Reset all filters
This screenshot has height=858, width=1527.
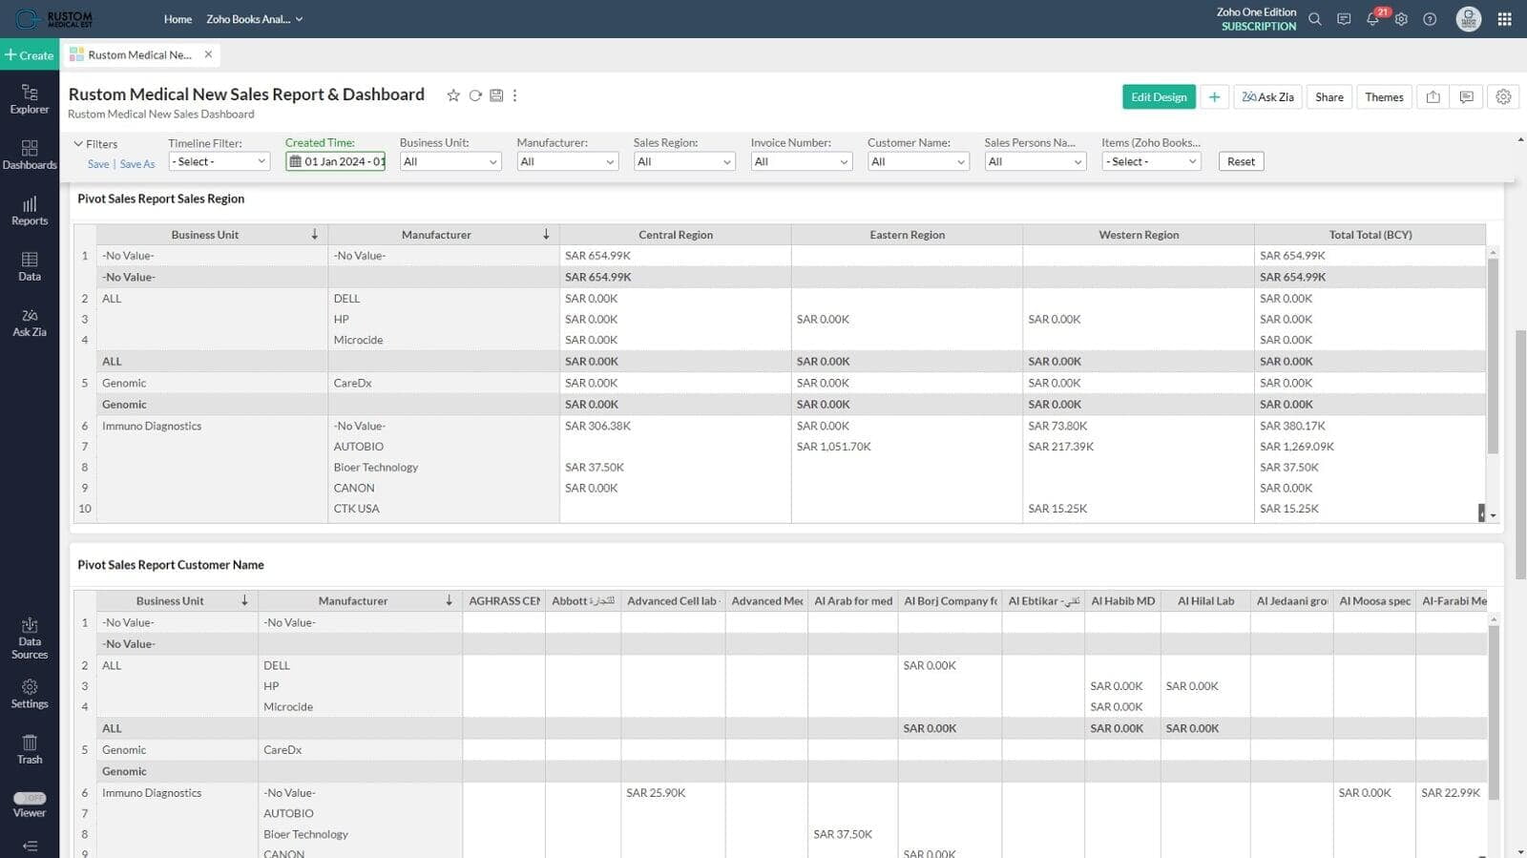coord(1241,161)
